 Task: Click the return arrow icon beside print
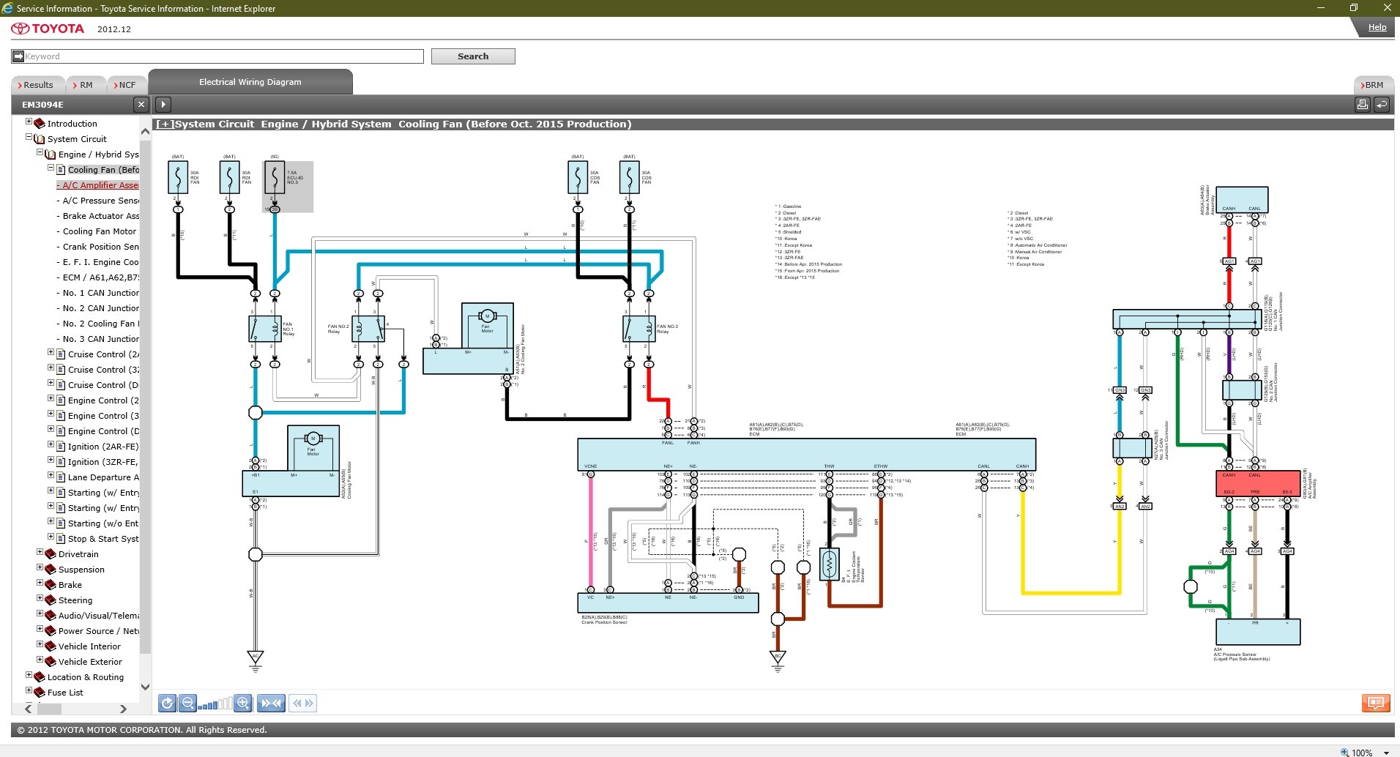1382,105
